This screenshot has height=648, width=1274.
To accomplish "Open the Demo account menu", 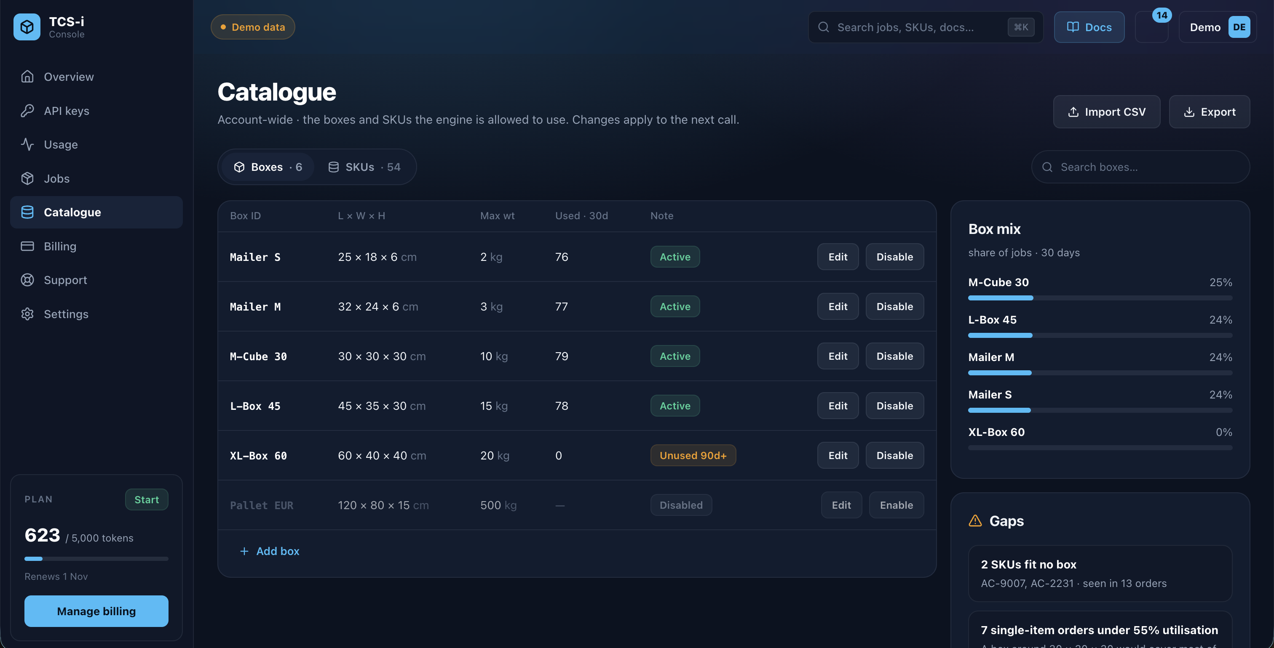I will 1218,27.
